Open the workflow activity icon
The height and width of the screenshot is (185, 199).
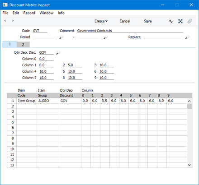click(x=171, y=21)
